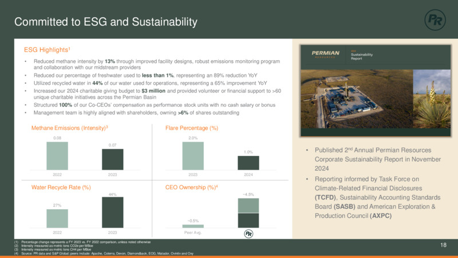The height and width of the screenshot is (258, 458).
Task: Select the 1.0% flare bar for 2024
Action: click(x=248, y=163)
